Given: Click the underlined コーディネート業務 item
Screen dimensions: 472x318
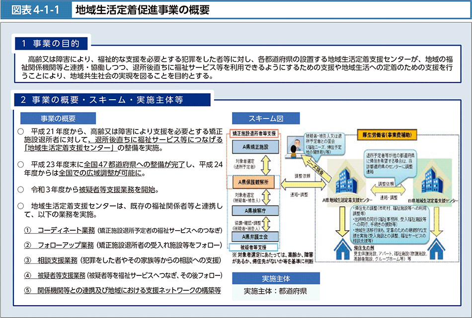Looking at the screenshot, I should click(x=66, y=230).
